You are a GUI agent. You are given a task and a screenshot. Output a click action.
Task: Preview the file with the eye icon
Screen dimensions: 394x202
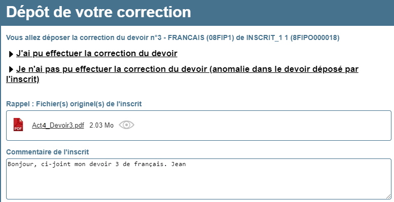126,125
